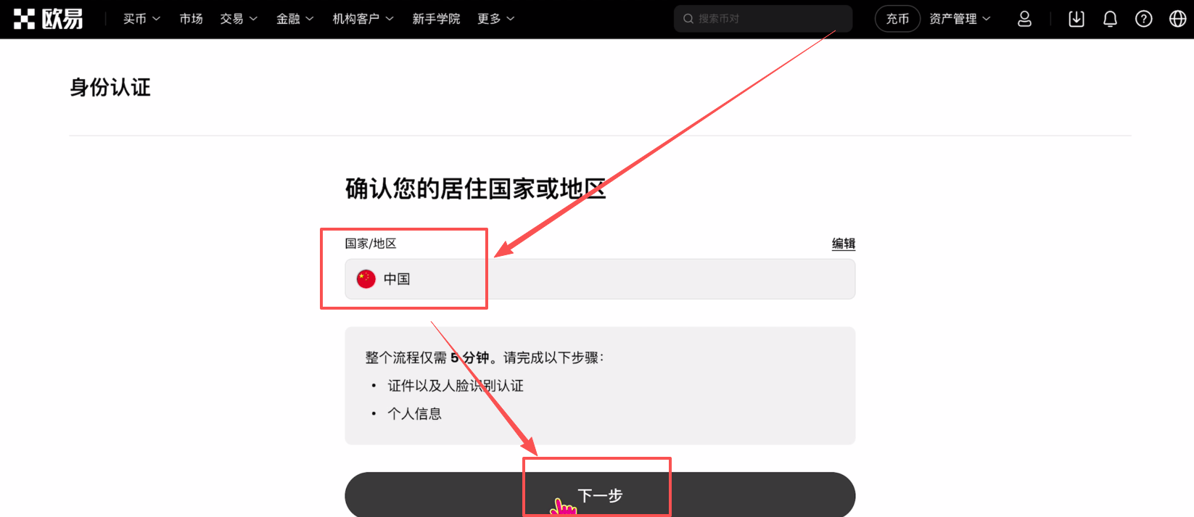Go to the 市场 menu item
This screenshot has height=517, width=1194.
(191, 19)
